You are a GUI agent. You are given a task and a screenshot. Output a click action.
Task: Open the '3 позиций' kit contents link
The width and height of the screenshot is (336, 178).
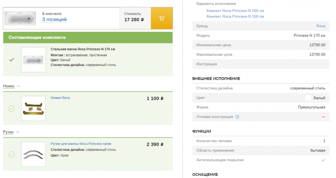tap(54, 19)
